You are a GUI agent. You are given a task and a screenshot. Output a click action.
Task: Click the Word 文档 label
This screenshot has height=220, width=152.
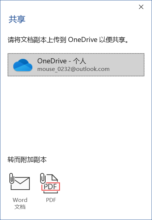(20, 203)
